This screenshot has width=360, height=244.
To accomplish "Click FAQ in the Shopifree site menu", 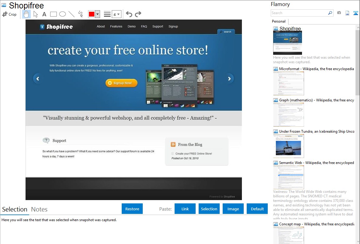I will coord(144,26).
